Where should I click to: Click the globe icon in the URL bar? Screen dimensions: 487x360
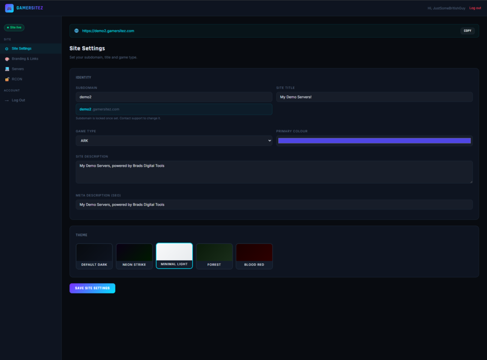[x=76, y=31]
